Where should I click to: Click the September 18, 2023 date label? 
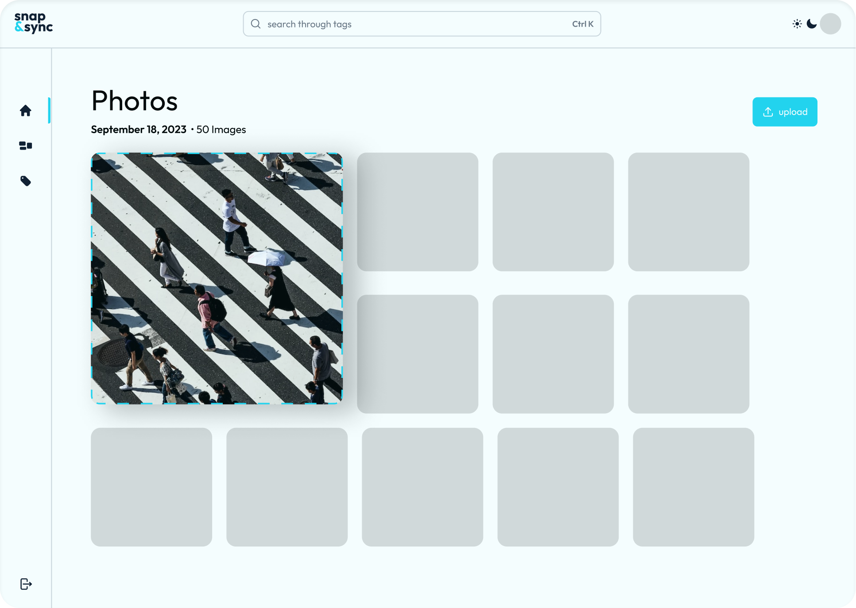point(139,130)
